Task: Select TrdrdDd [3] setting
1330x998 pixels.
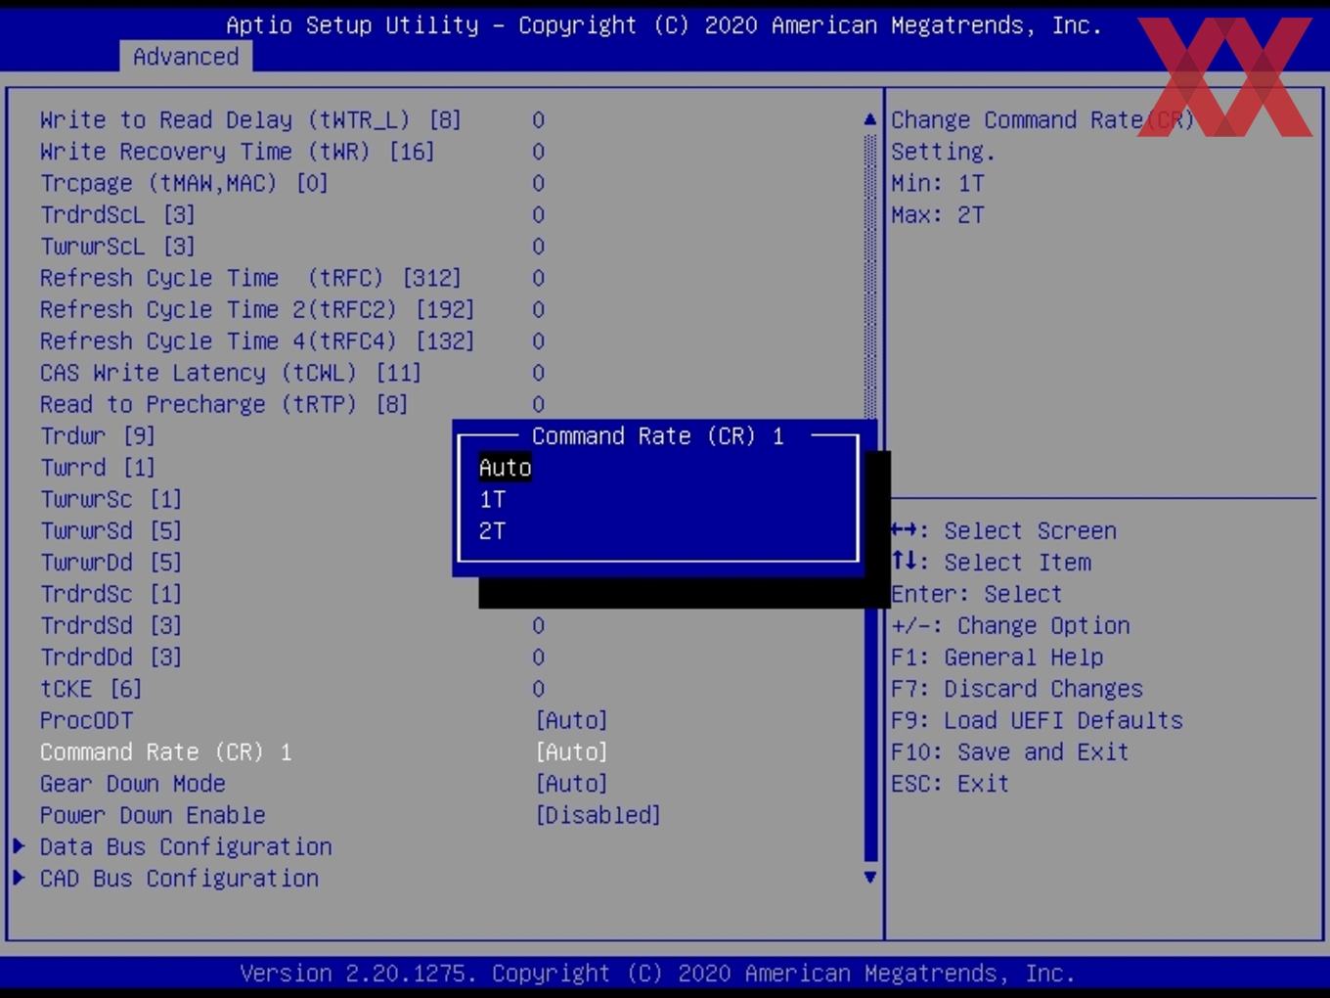Action: point(111,658)
